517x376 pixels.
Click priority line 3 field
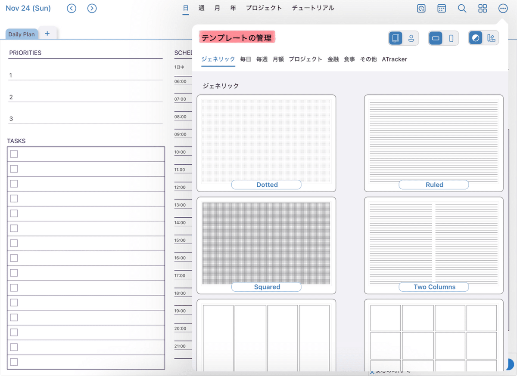click(x=85, y=119)
